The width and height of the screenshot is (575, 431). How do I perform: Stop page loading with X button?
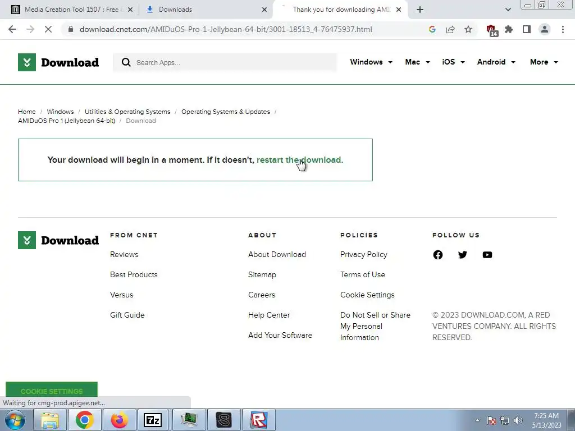point(48,29)
